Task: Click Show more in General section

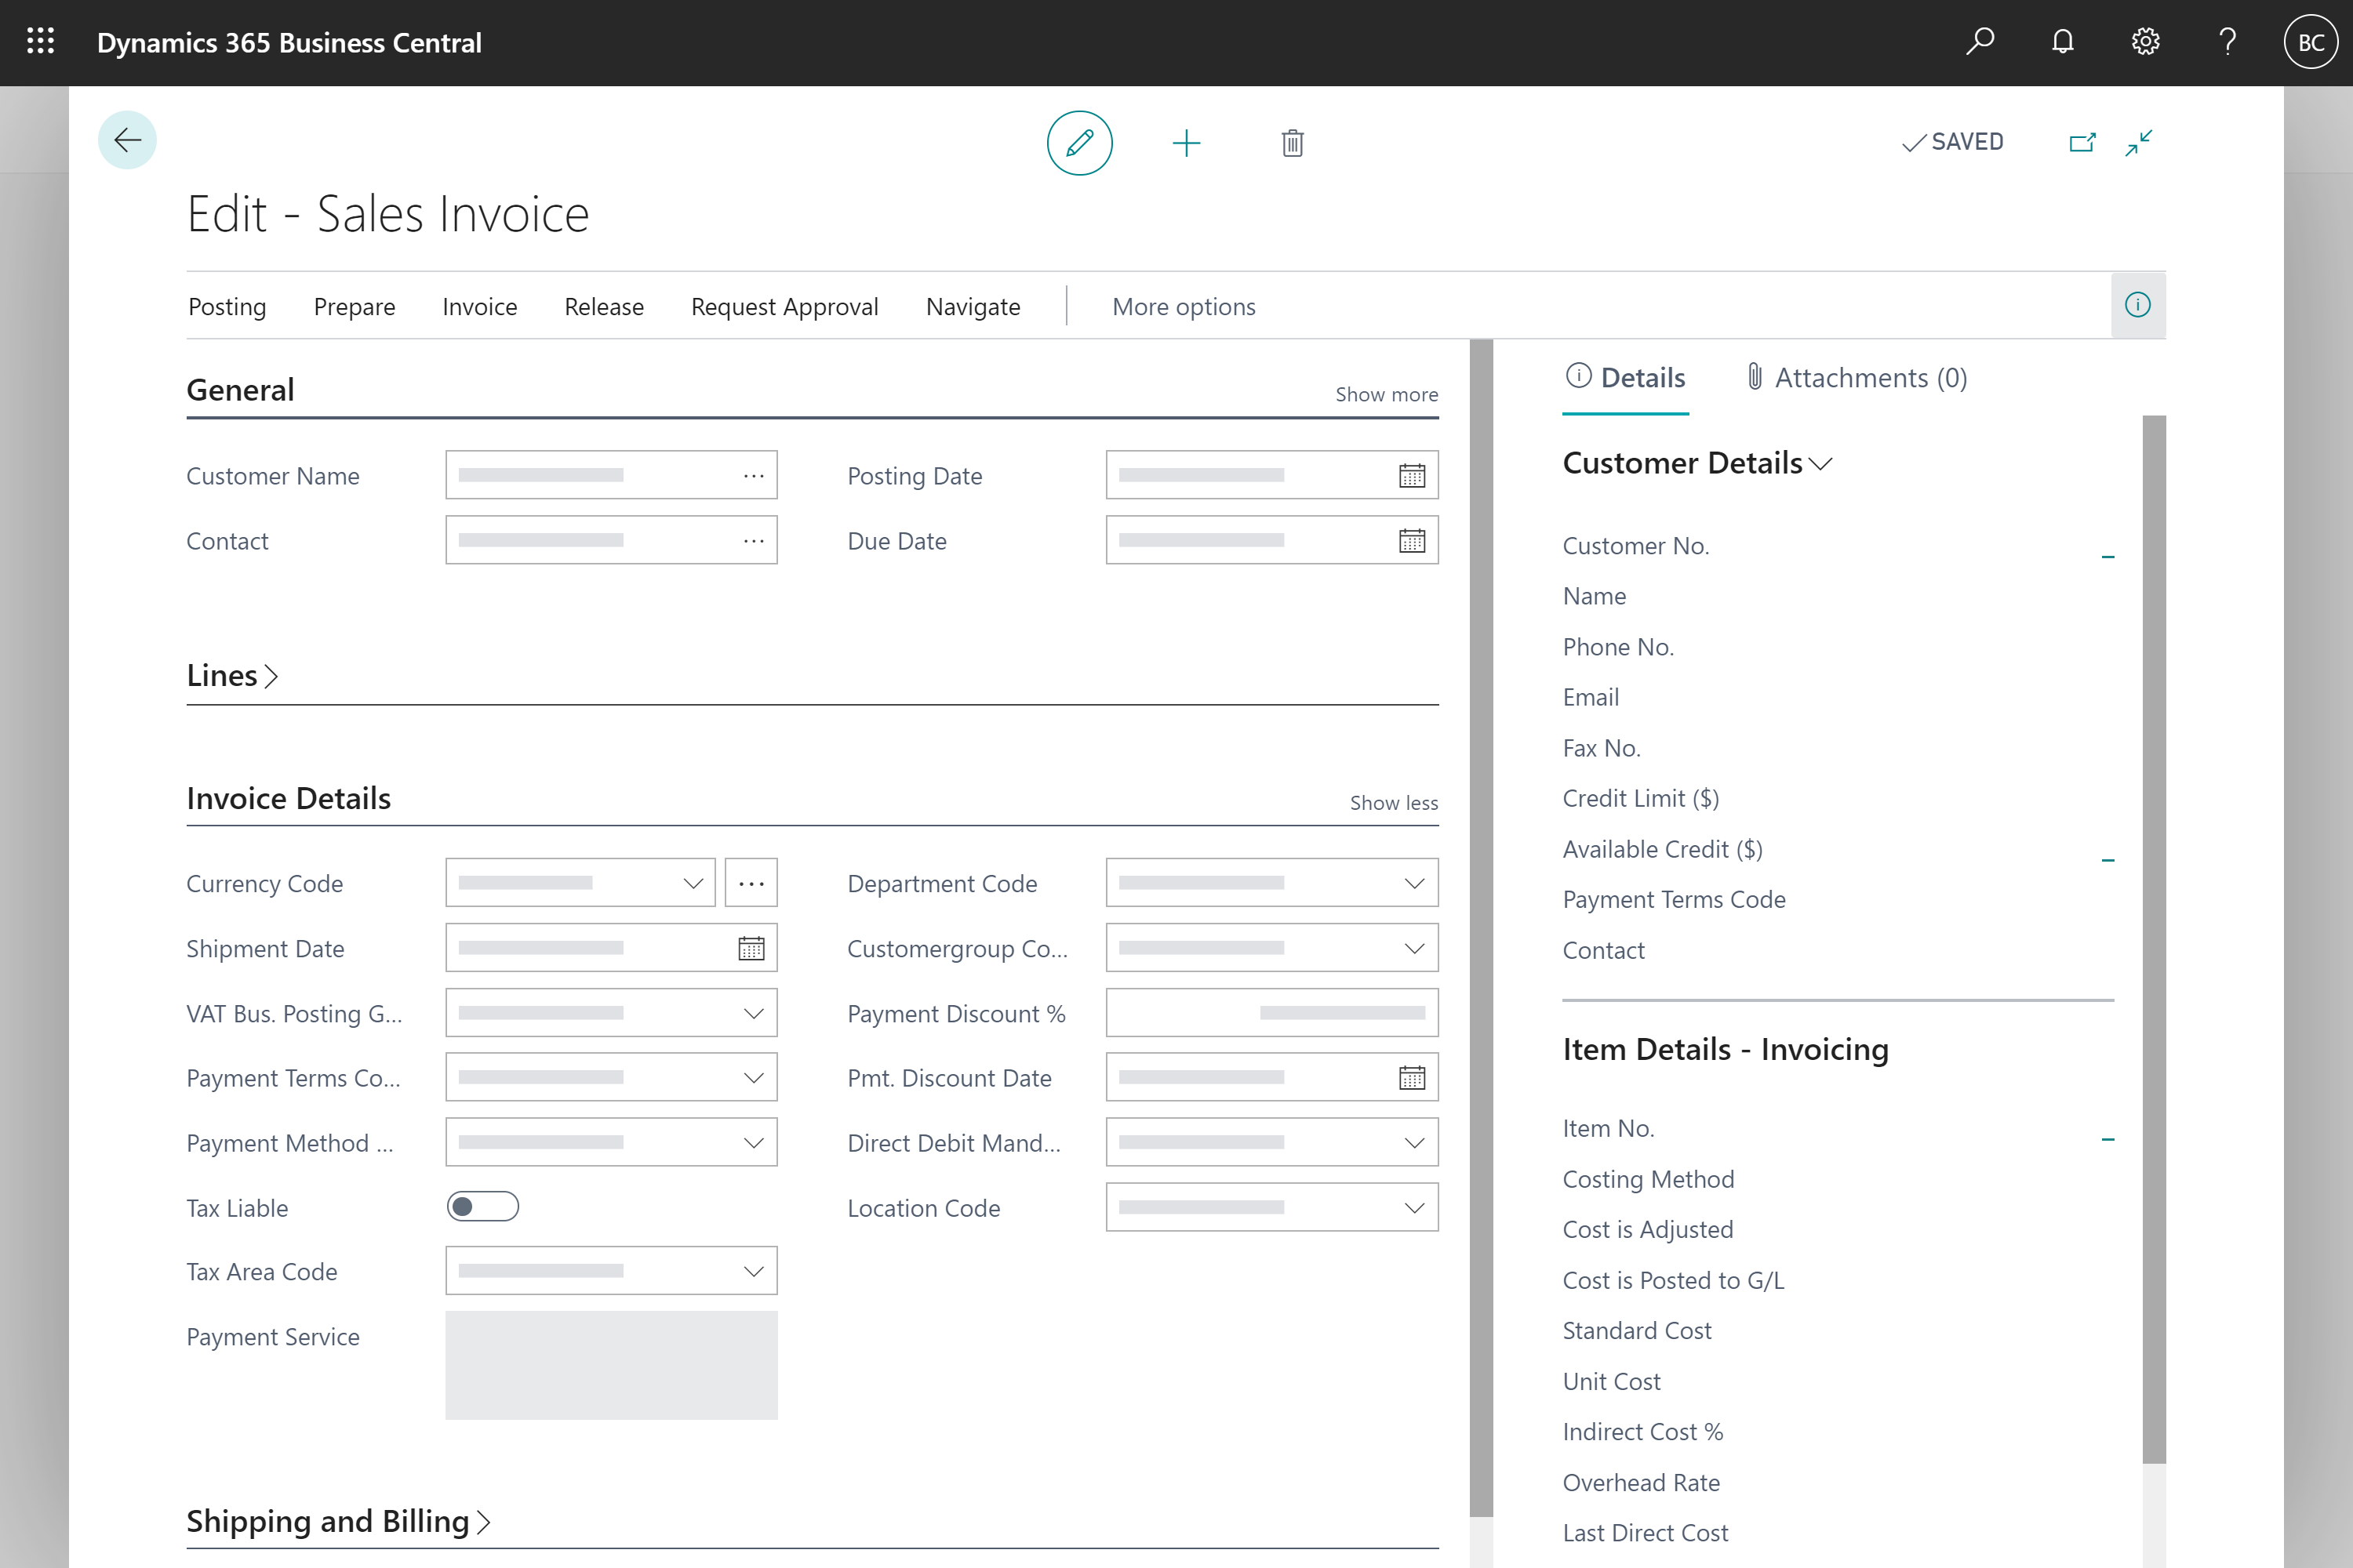Action: 1387,394
